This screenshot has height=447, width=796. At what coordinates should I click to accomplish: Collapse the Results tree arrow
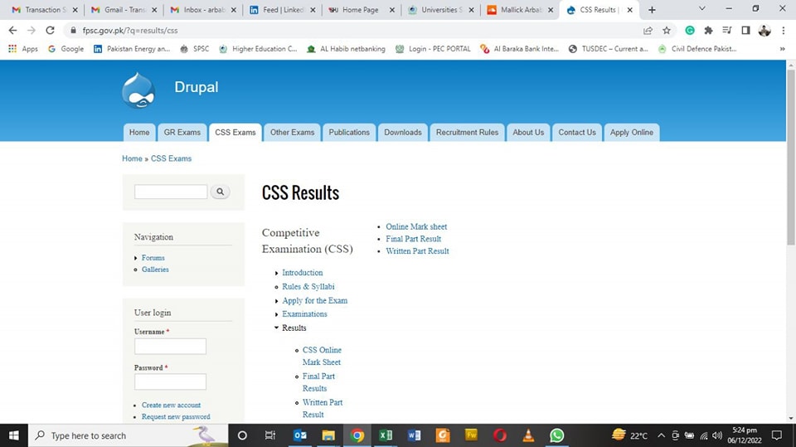coord(277,328)
